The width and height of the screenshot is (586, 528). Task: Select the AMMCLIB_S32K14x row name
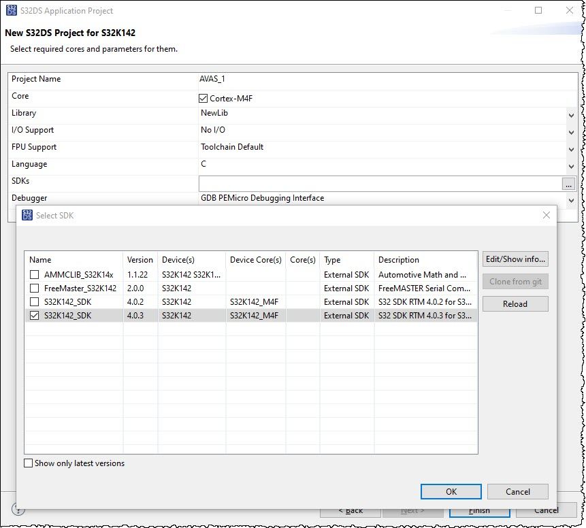pyautogui.click(x=78, y=275)
